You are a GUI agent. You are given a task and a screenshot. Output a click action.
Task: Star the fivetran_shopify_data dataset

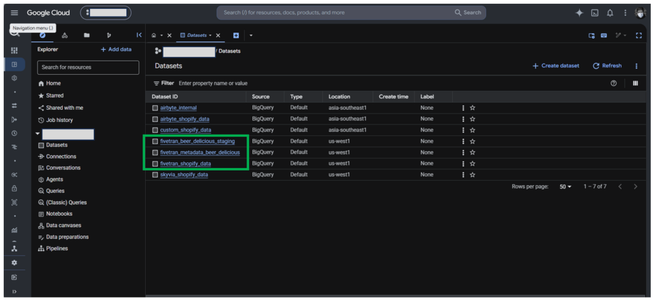pos(473,163)
